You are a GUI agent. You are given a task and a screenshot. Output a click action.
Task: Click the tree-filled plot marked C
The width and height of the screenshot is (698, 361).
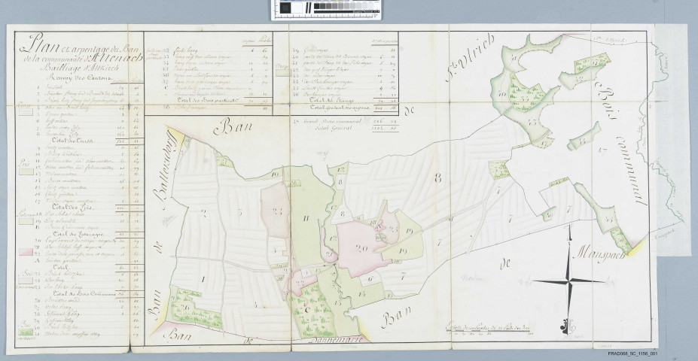pyautogui.click(x=307, y=307)
